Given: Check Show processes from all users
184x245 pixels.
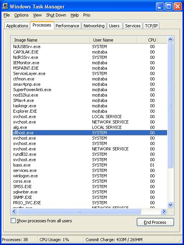Looking at the screenshot, I should tap(13, 221).
